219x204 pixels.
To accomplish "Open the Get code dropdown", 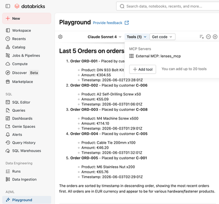I will pyautogui.click(x=163, y=37).
